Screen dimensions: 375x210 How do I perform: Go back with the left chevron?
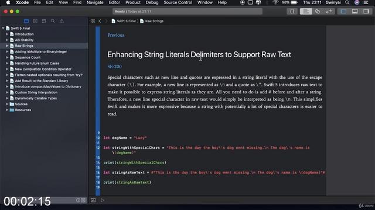coord(100,21)
